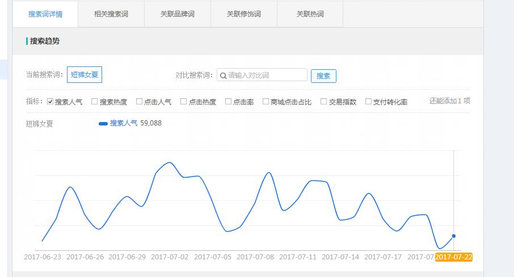Focus the 请输入对比词 comparison input

(x=267, y=75)
